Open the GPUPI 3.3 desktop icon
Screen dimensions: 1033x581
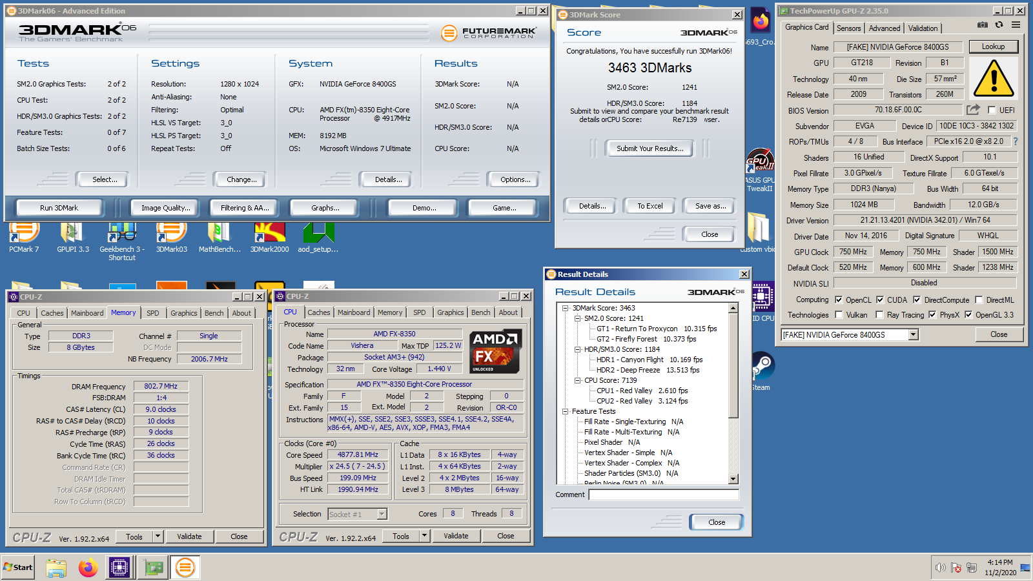pyautogui.click(x=72, y=236)
